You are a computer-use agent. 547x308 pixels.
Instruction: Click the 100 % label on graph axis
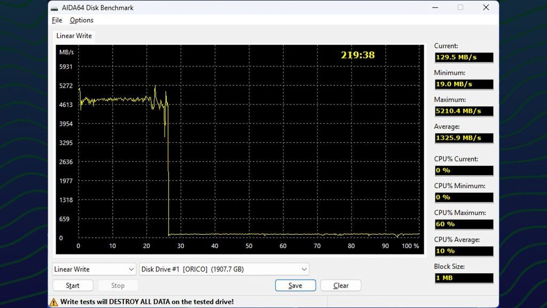[x=410, y=246]
